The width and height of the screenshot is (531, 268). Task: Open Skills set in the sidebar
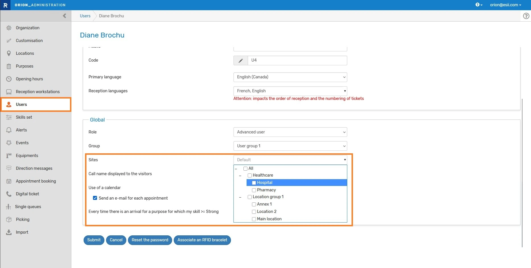point(24,117)
